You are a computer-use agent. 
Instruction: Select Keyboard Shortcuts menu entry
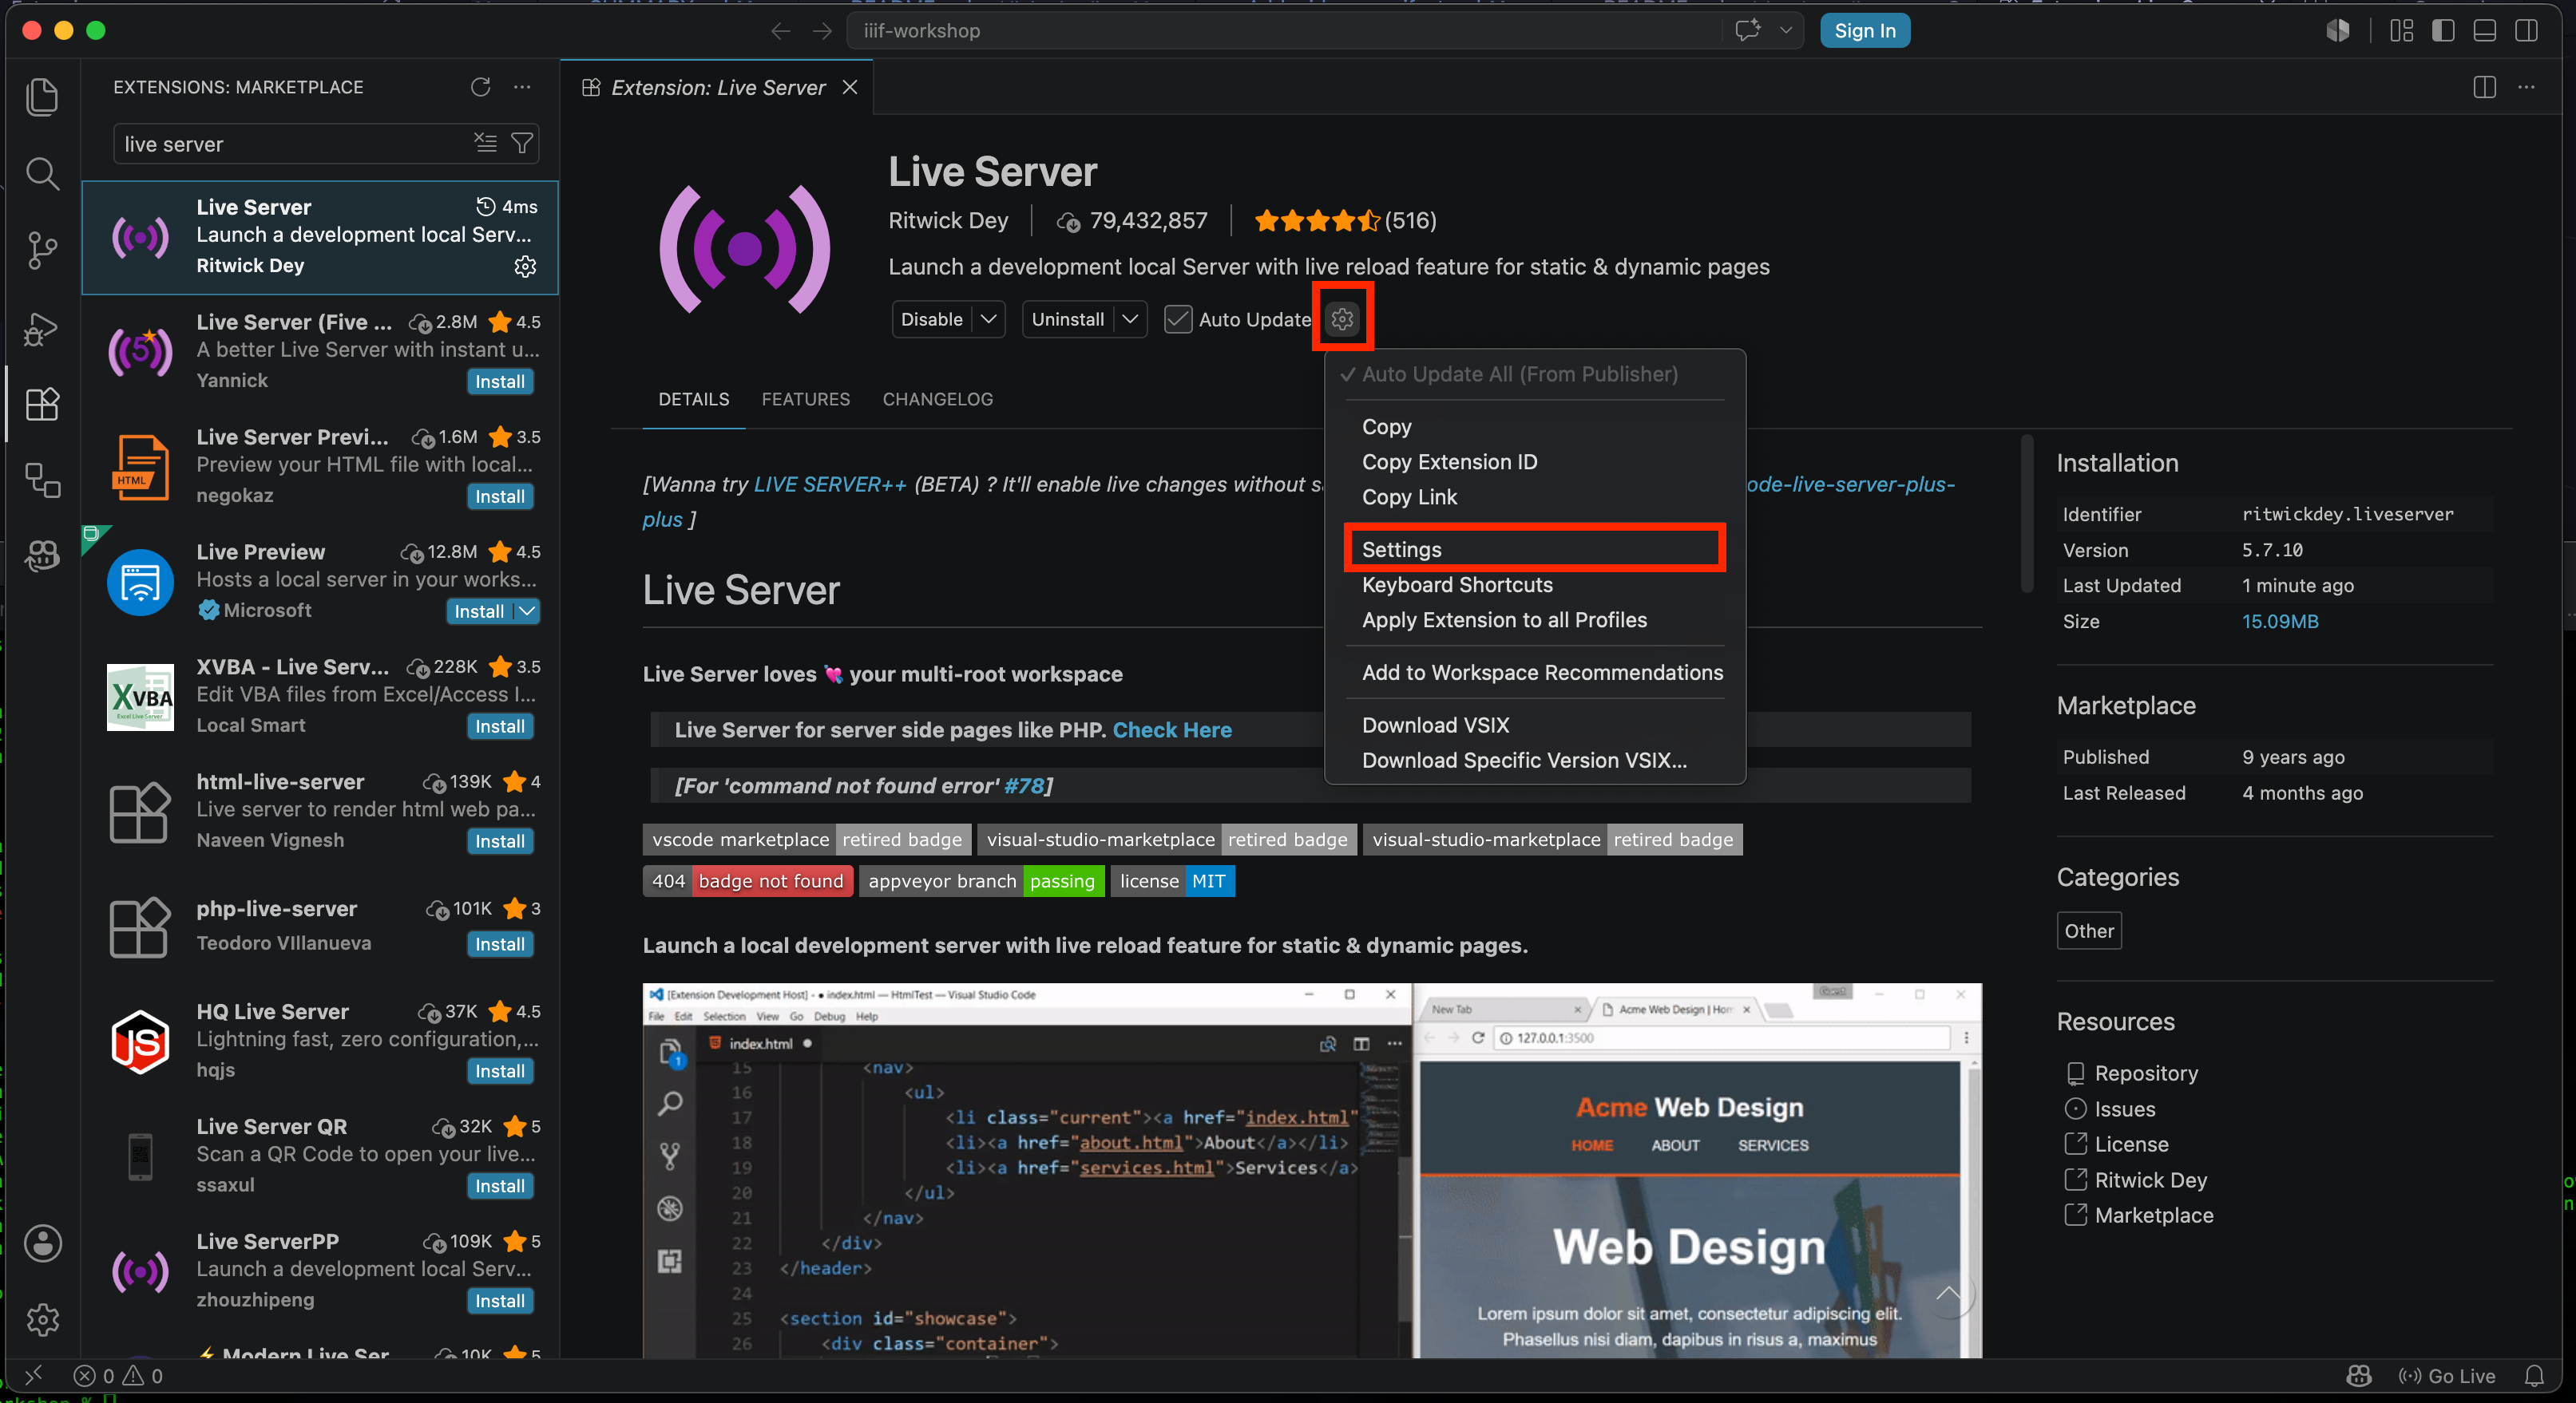(1535, 584)
